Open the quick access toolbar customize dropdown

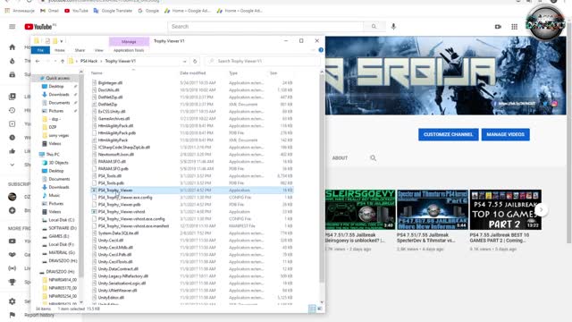pyautogui.click(x=62, y=41)
